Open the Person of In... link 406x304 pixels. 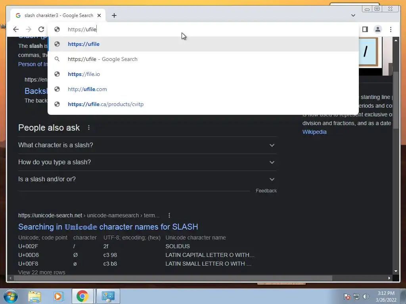point(33,64)
